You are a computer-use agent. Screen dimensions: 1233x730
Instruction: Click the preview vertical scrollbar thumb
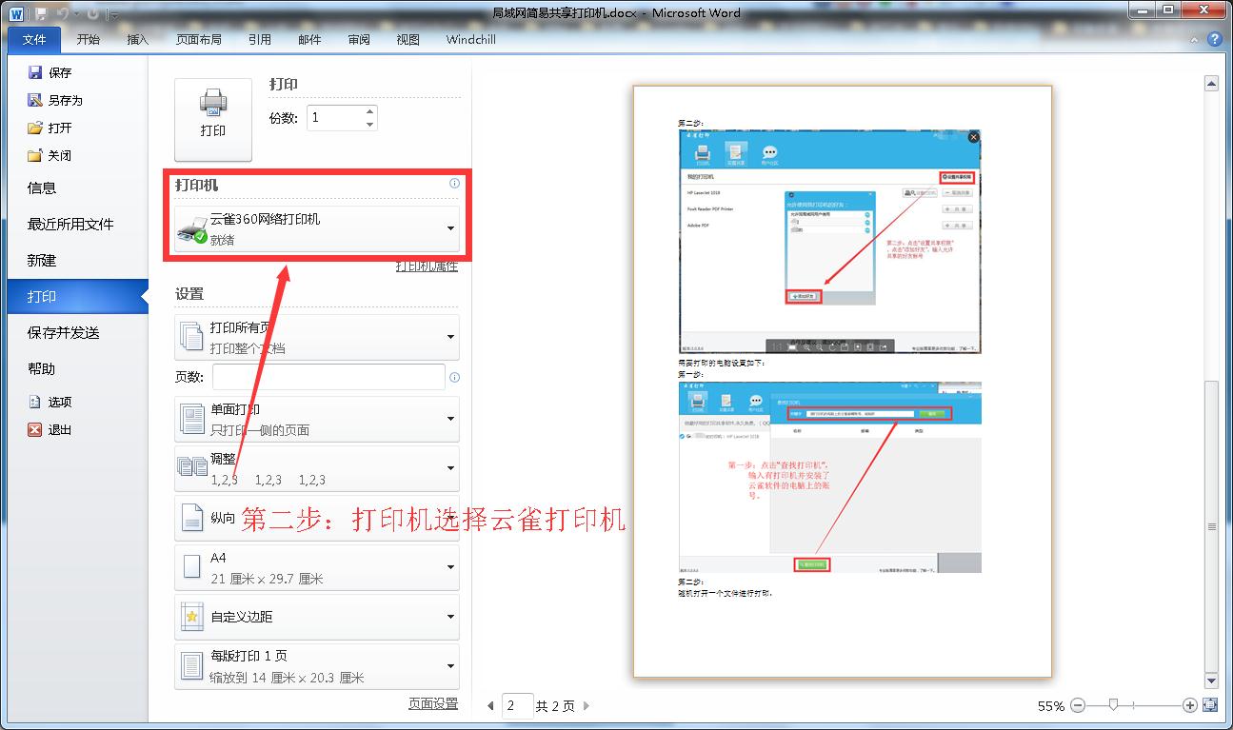(x=1212, y=526)
